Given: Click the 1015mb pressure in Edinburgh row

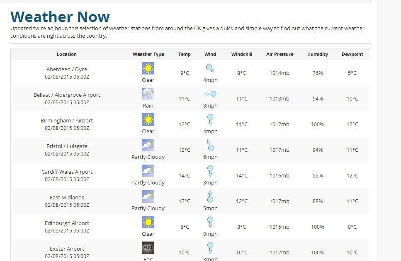Looking at the screenshot, I should click(279, 227).
